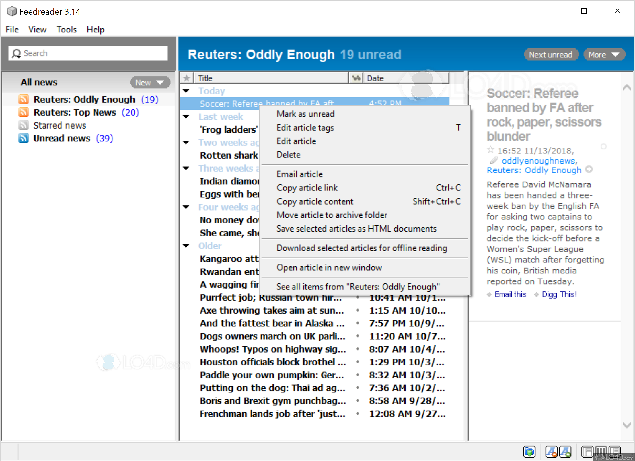The height and width of the screenshot is (461, 635).
Task: Select the leftmost pane layout icon
Action: pyautogui.click(x=587, y=452)
